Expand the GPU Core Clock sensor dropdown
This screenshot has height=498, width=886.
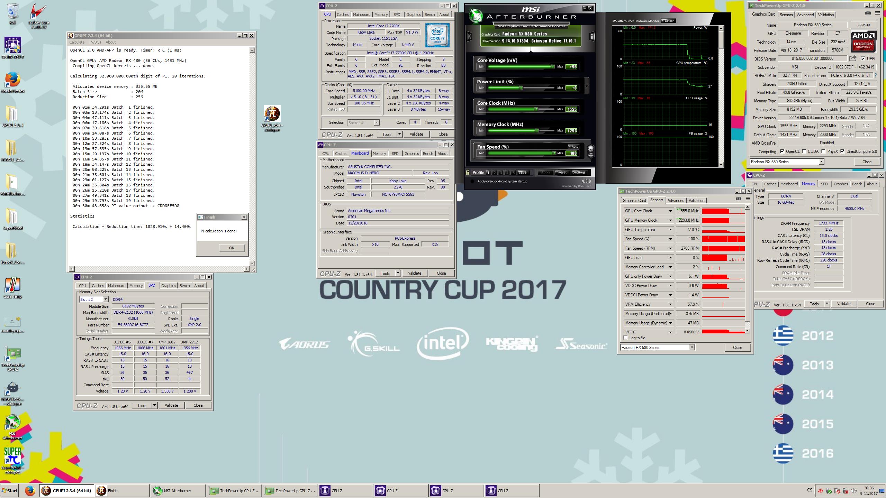(x=670, y=211)
